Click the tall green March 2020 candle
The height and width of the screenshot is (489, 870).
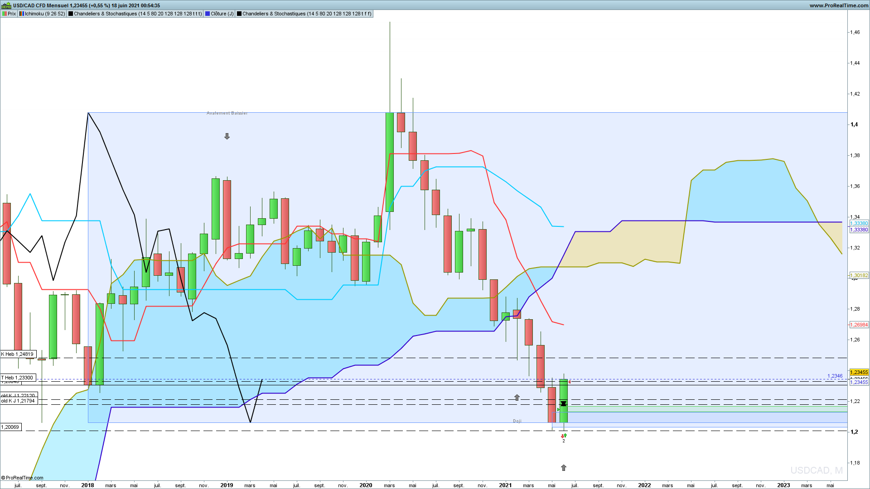[x=390, y=162]
